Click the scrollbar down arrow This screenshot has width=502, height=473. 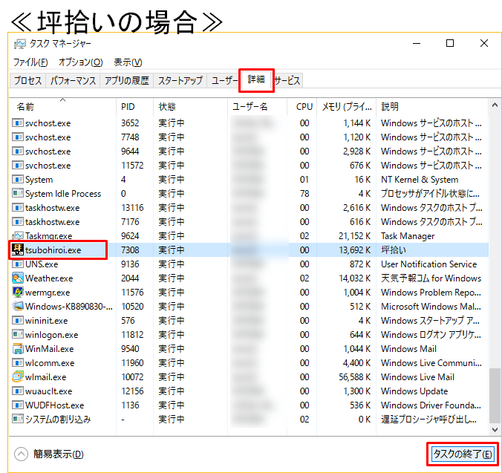click(495, 429)
